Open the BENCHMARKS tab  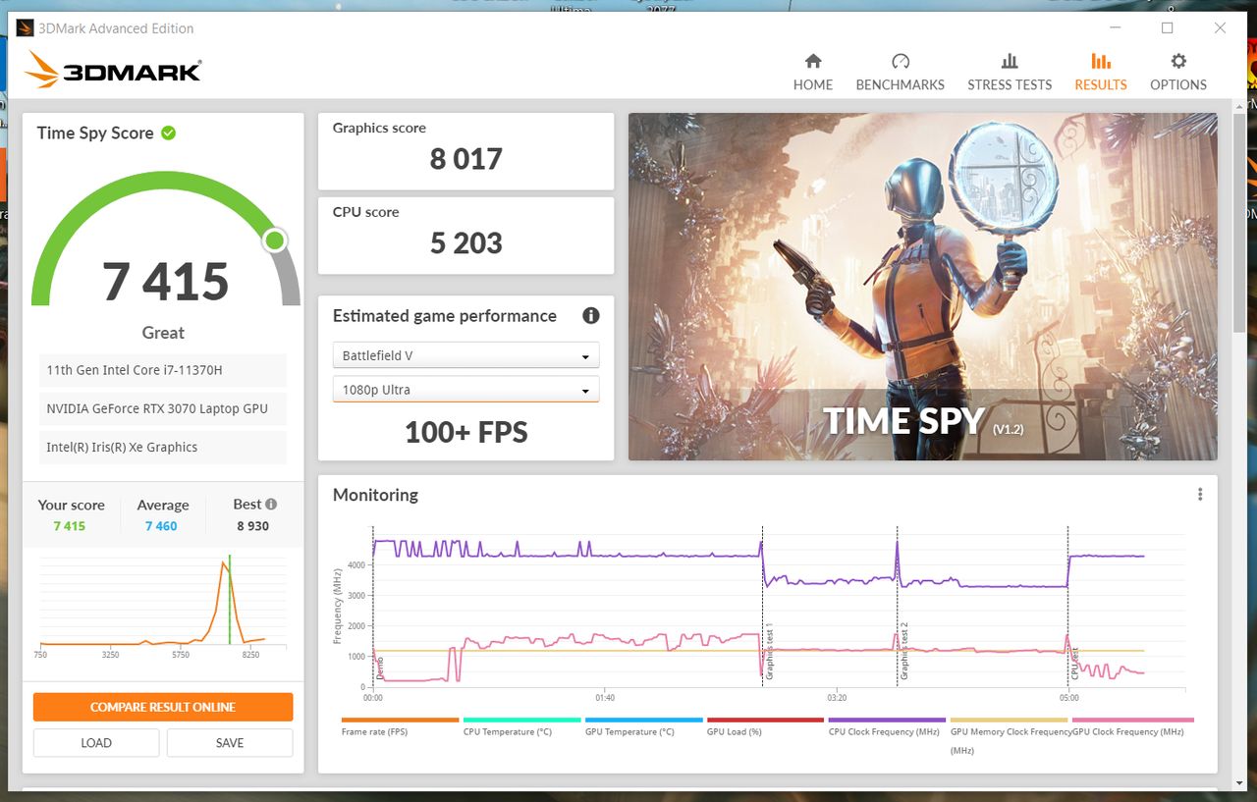click(x=900, y=73)
